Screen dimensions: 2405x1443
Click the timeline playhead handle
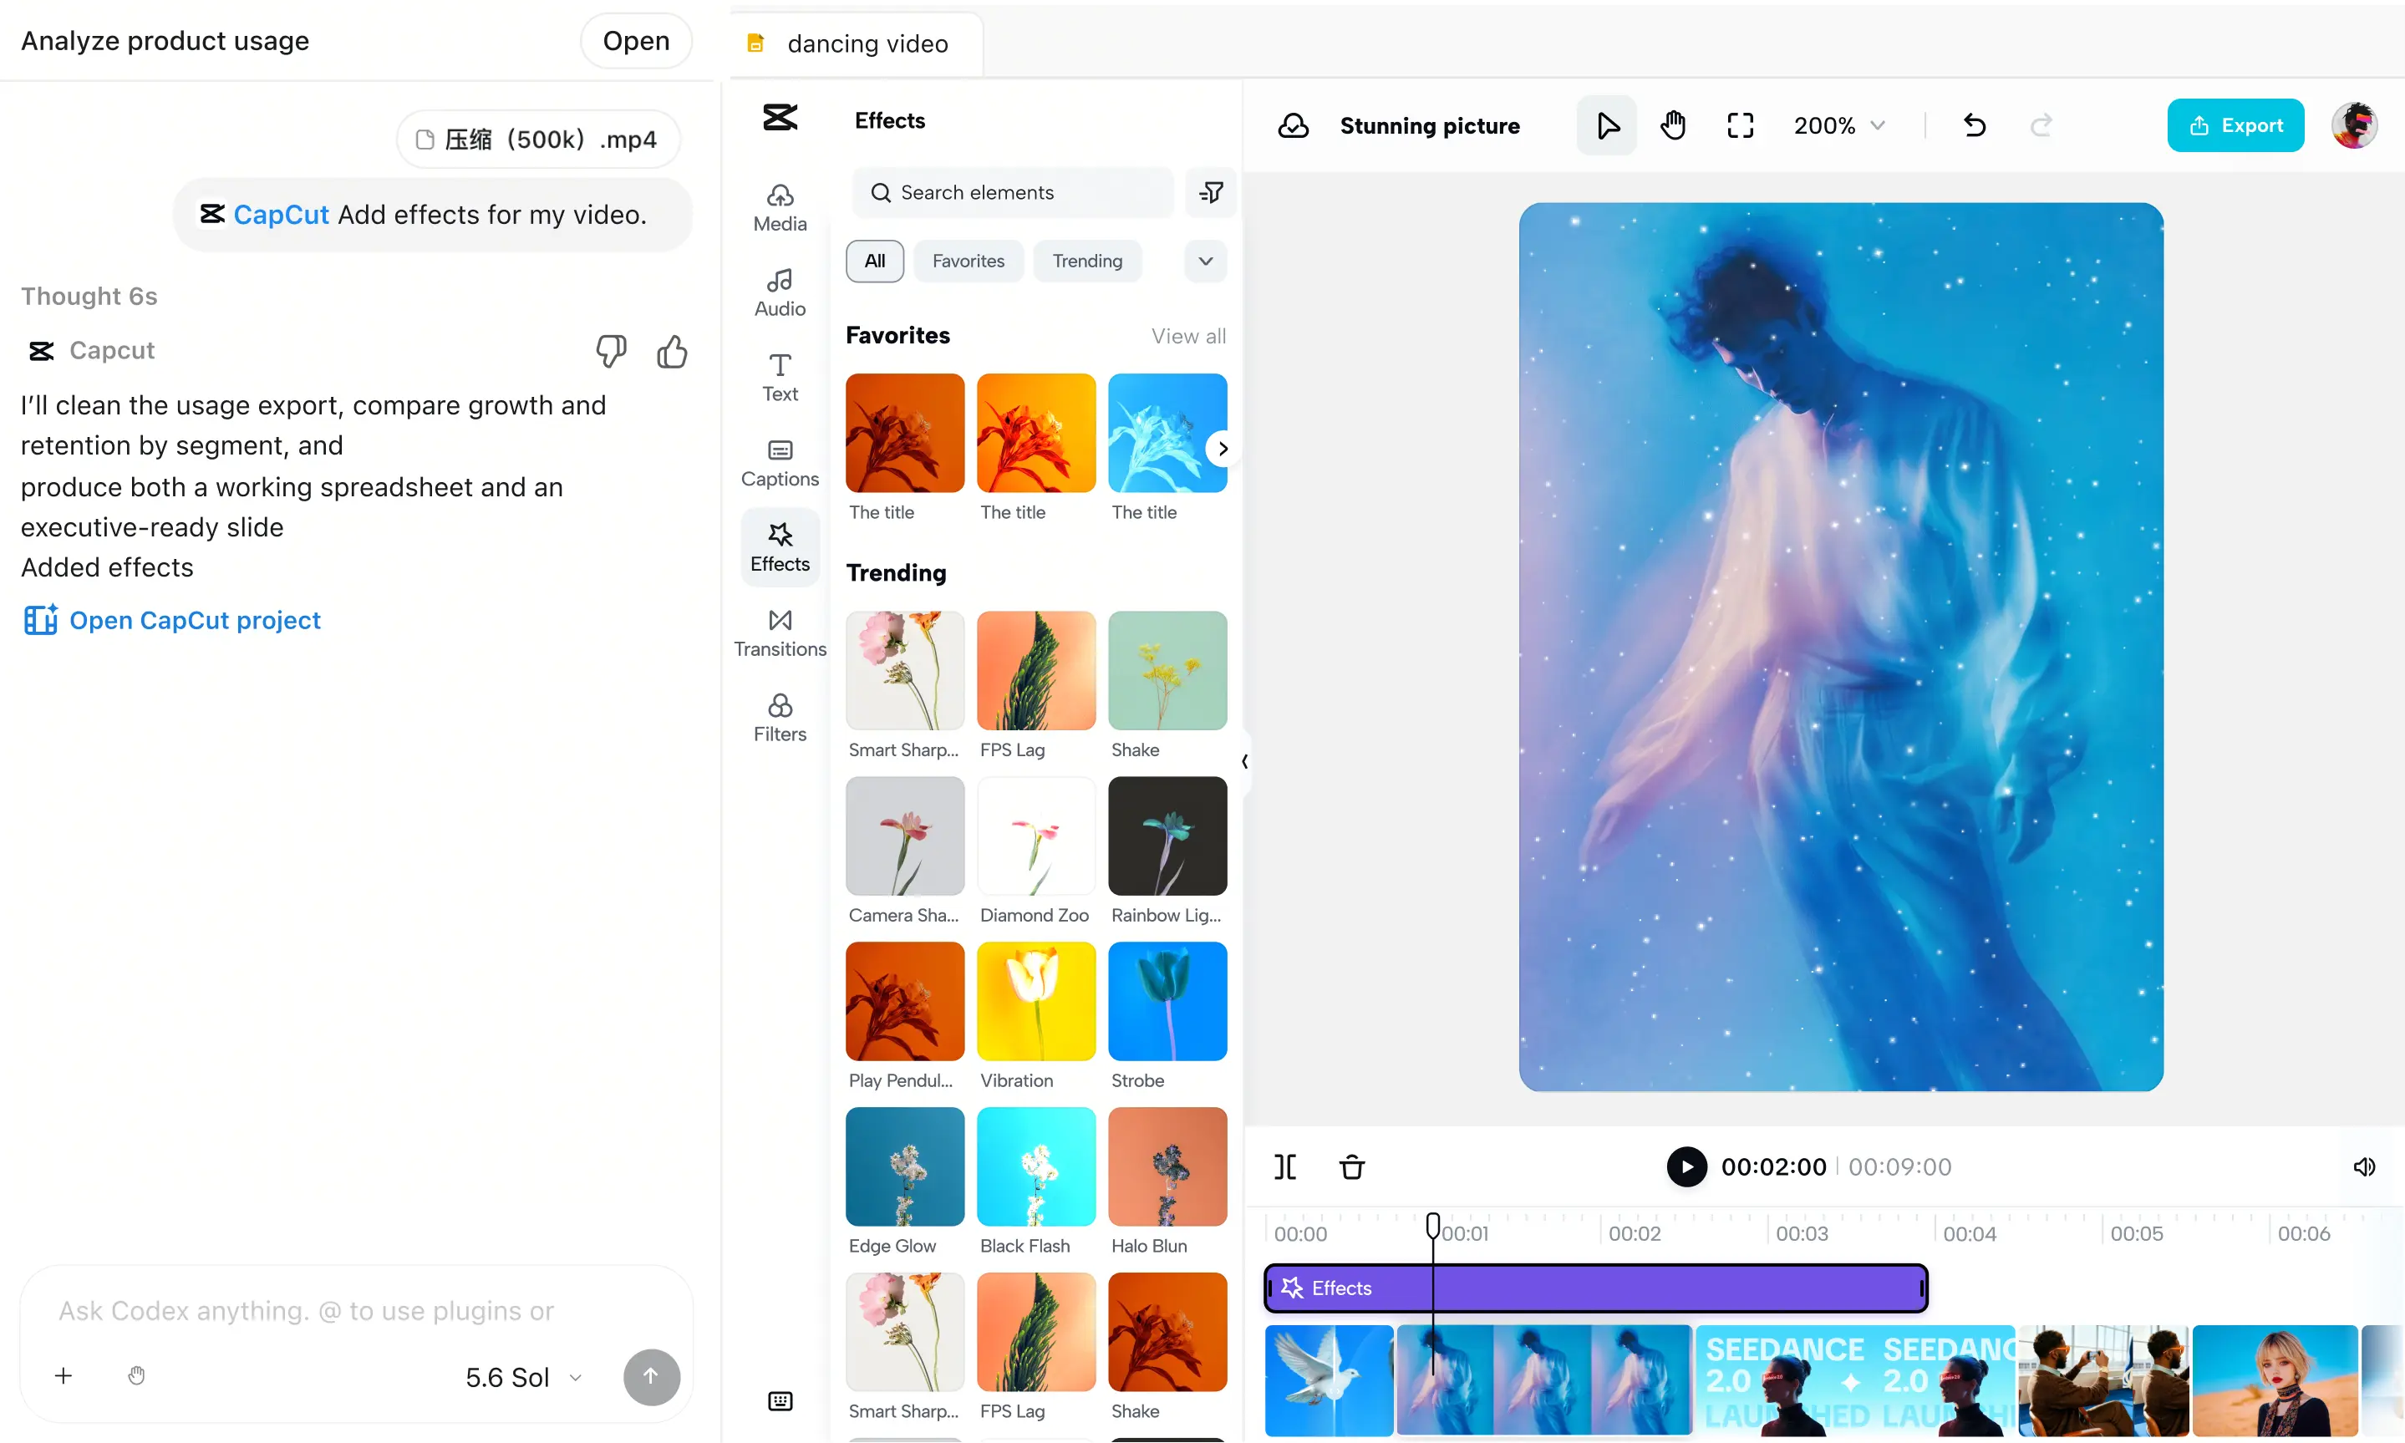pyautogui.click(x=1432, y=1224)
